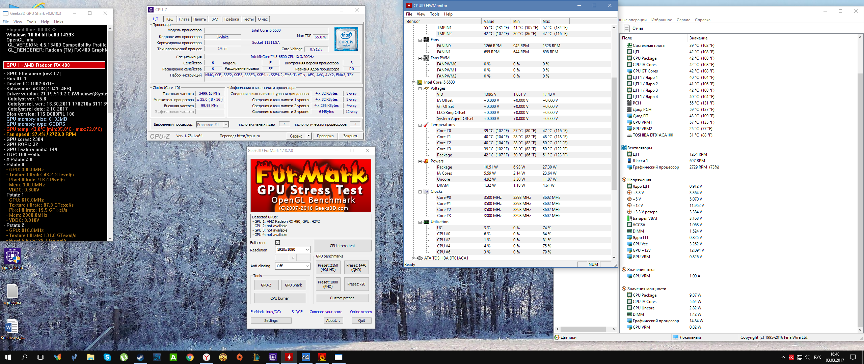Open Yandex Browser from the taskbar
The image size is (864, 364).
point(207,357)
